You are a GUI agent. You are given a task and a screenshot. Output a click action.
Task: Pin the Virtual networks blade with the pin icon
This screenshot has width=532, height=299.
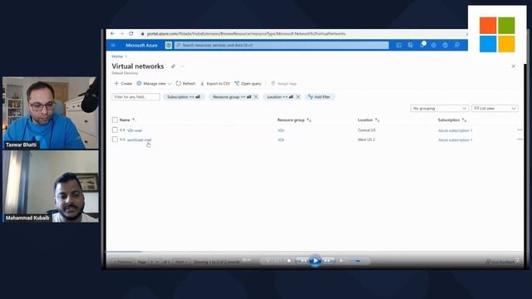[x=173, y=66]
